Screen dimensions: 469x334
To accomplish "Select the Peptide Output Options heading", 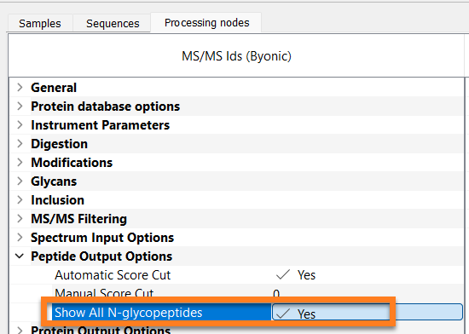I will coord(101,256).
